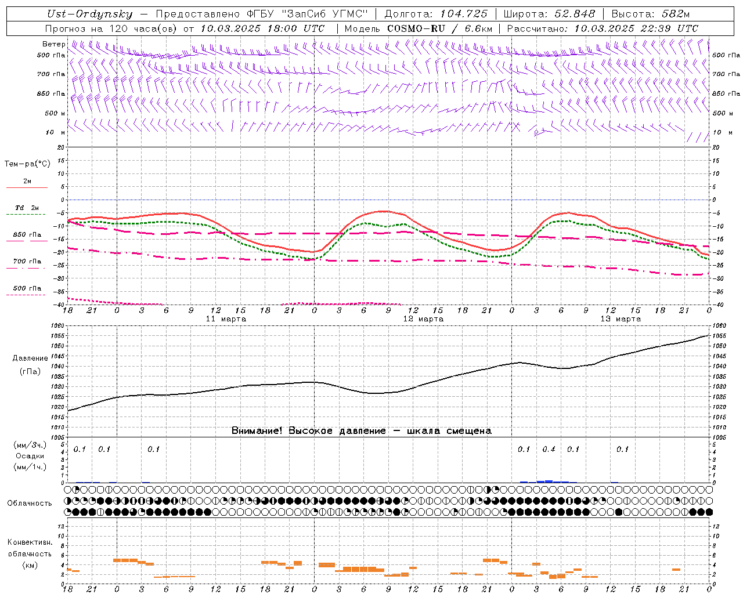Image resolution: width=743 pixels, height=594 pixels.
Task: Click the dashed line sample under 'Td 2м'
Action: [27, 215]
